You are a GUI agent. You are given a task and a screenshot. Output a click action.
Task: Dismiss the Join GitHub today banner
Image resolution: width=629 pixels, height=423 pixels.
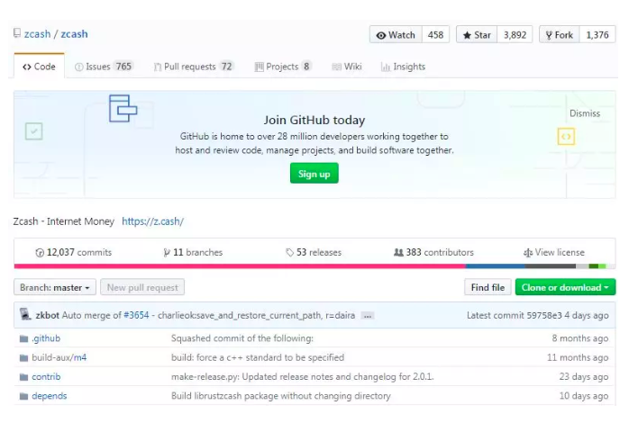point(585,113)
